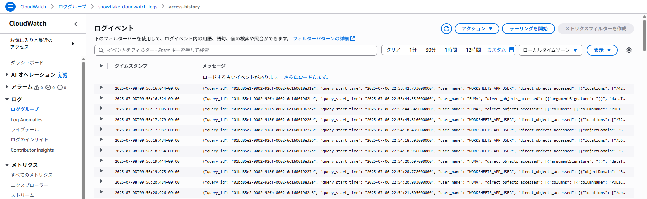The image size is (647, 199).
Task: Click the filter search magnifier icon
Action: [101, 50]
